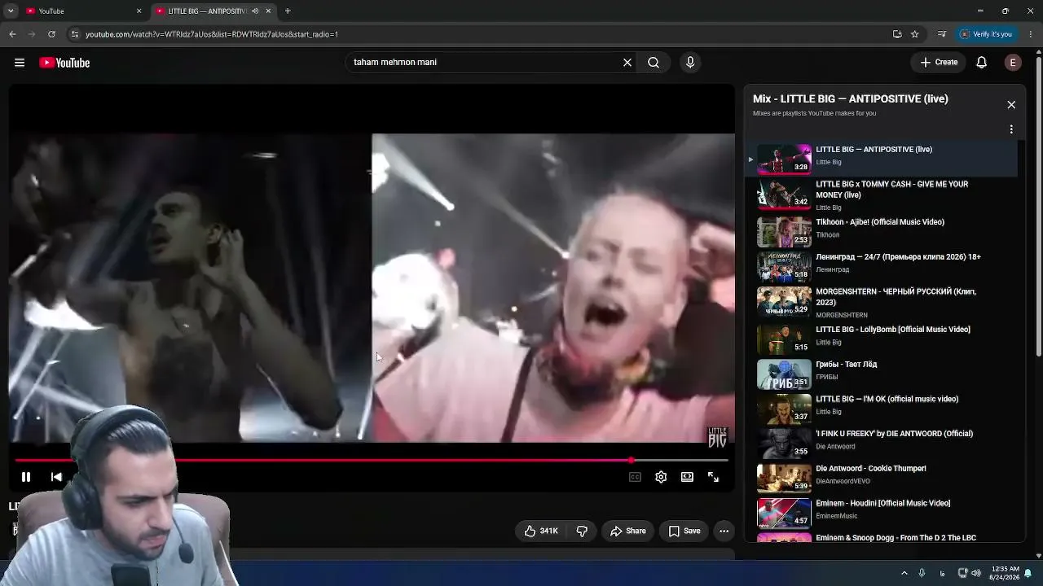Screen dimensions: 1043x586
Task: Seek using the red video progress bar
Action: [372, 461]
